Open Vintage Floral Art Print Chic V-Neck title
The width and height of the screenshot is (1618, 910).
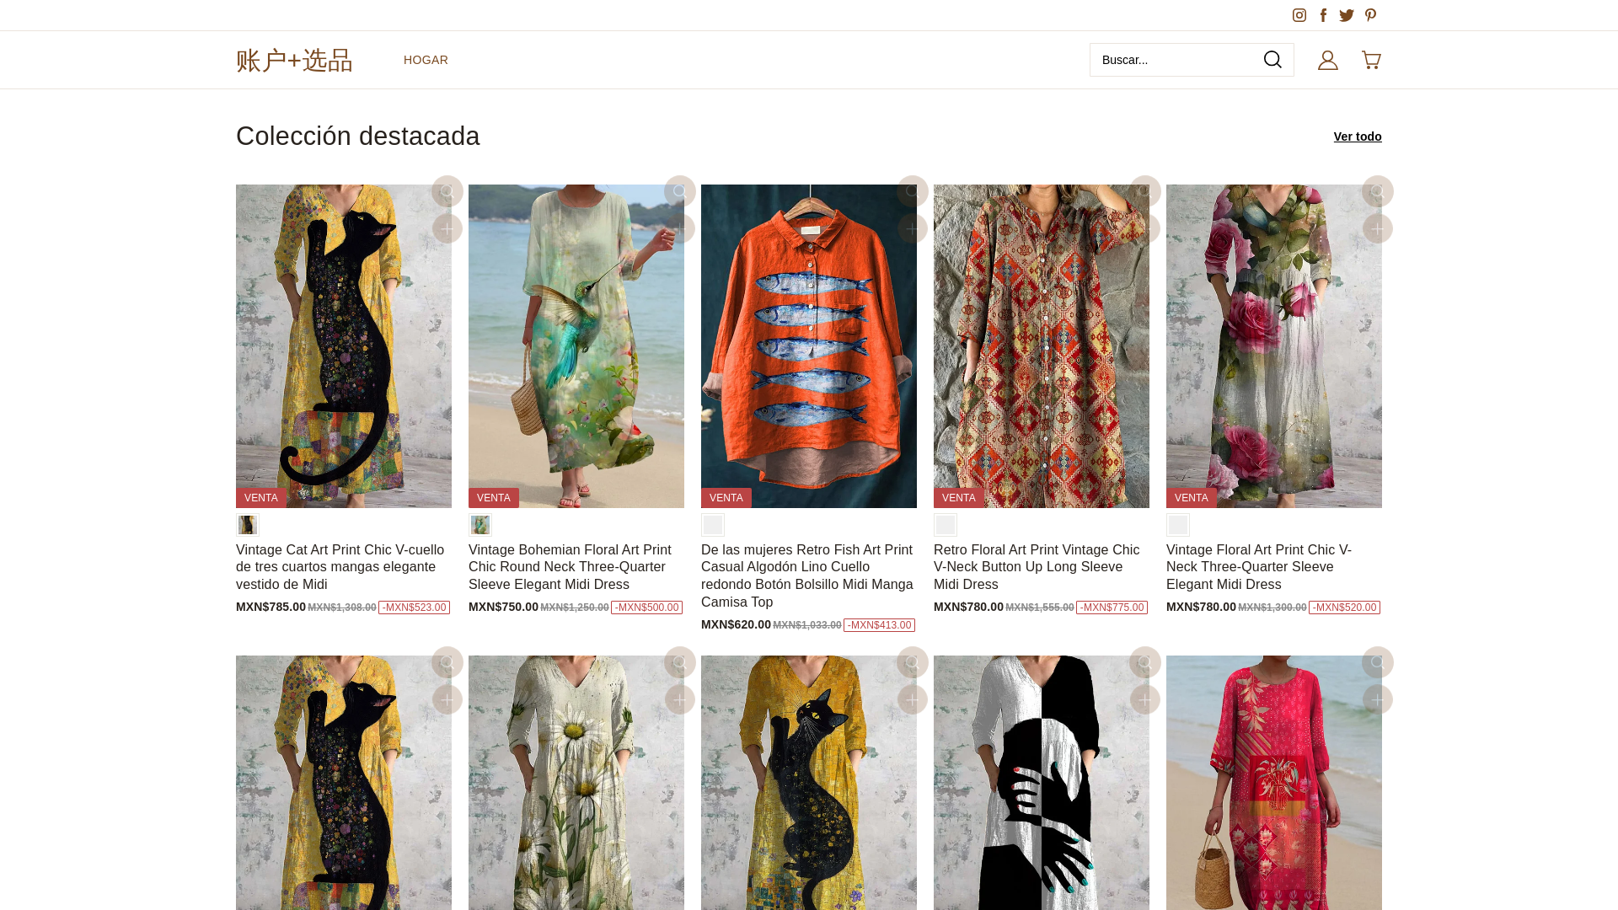tap(1259, 567)
